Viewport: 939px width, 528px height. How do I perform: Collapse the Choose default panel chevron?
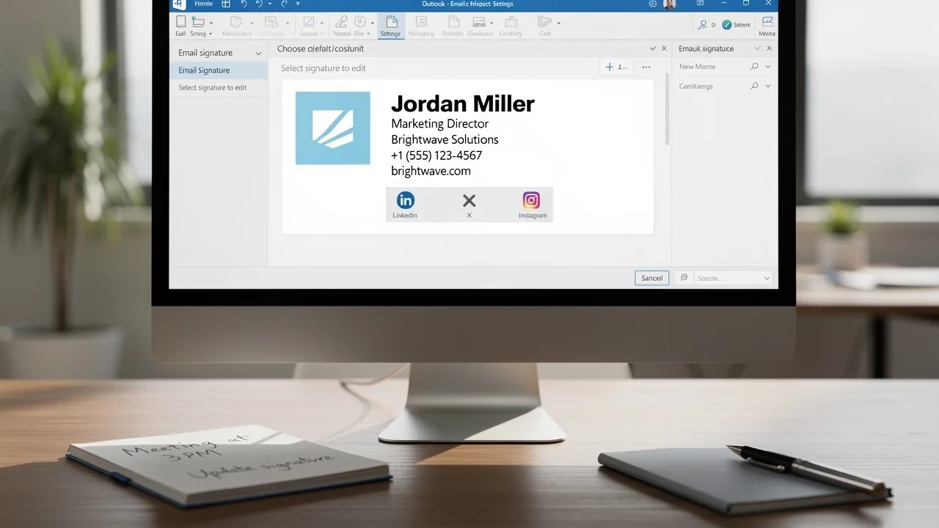[x=653, y=48]
